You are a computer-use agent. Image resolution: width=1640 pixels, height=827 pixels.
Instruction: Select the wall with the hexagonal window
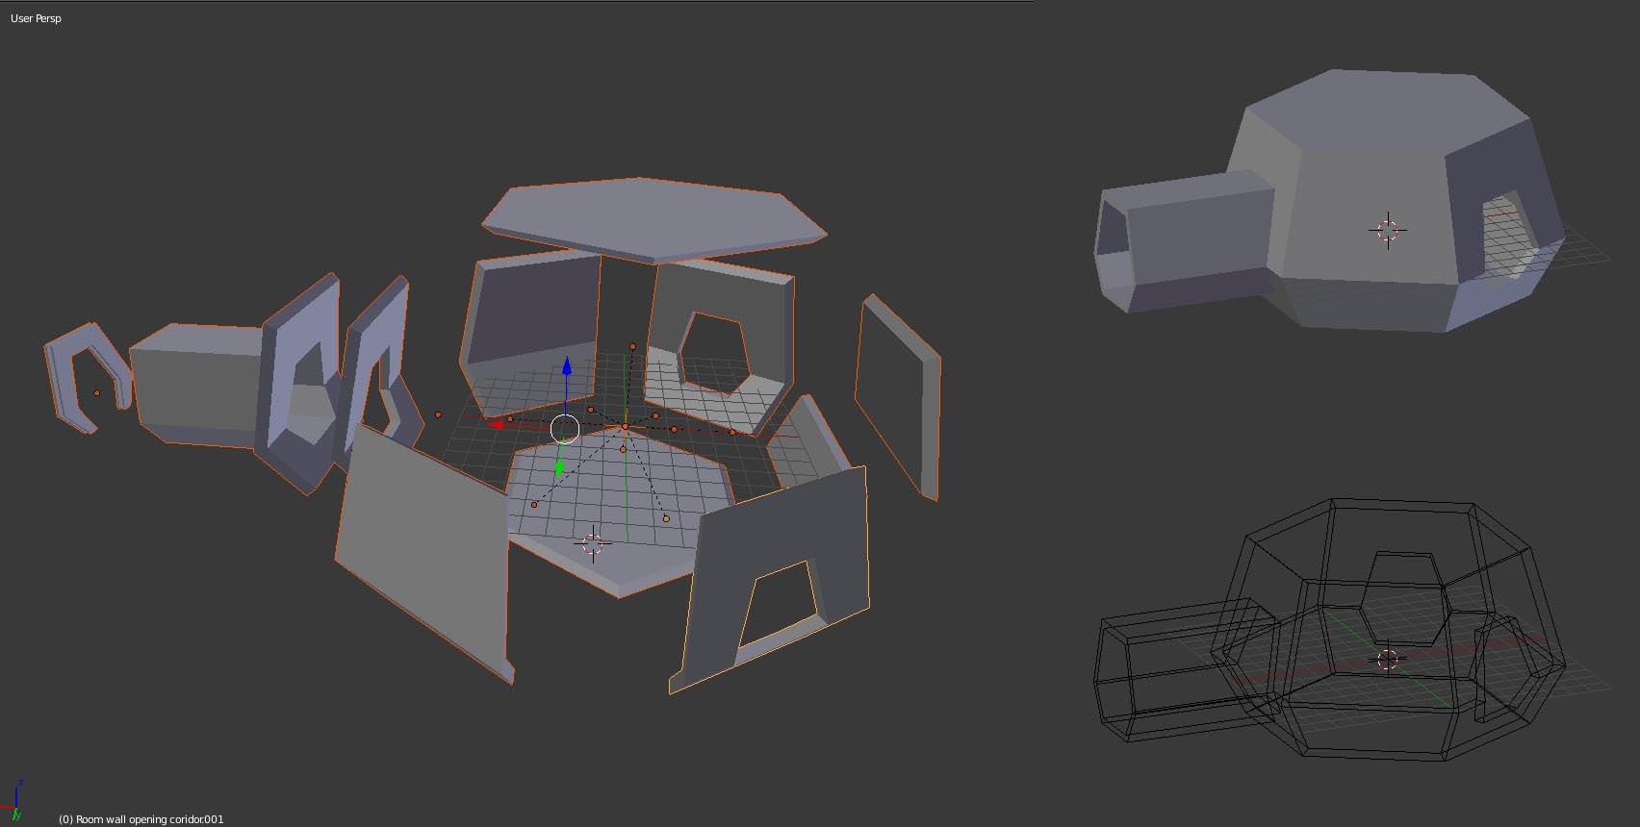(720, 346)
